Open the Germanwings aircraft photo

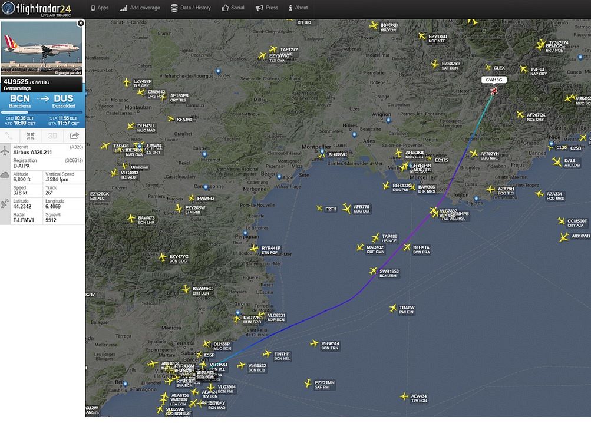pyautogui.click(x=41, y=48)
